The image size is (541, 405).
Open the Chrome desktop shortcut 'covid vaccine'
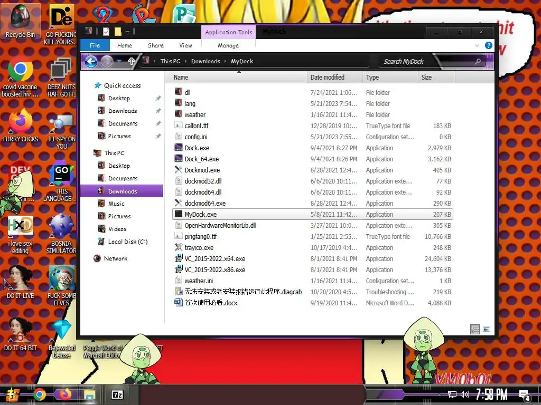tap(21, 76)
